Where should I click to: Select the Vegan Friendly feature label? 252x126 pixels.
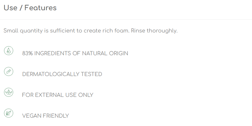tap(46, 116)
